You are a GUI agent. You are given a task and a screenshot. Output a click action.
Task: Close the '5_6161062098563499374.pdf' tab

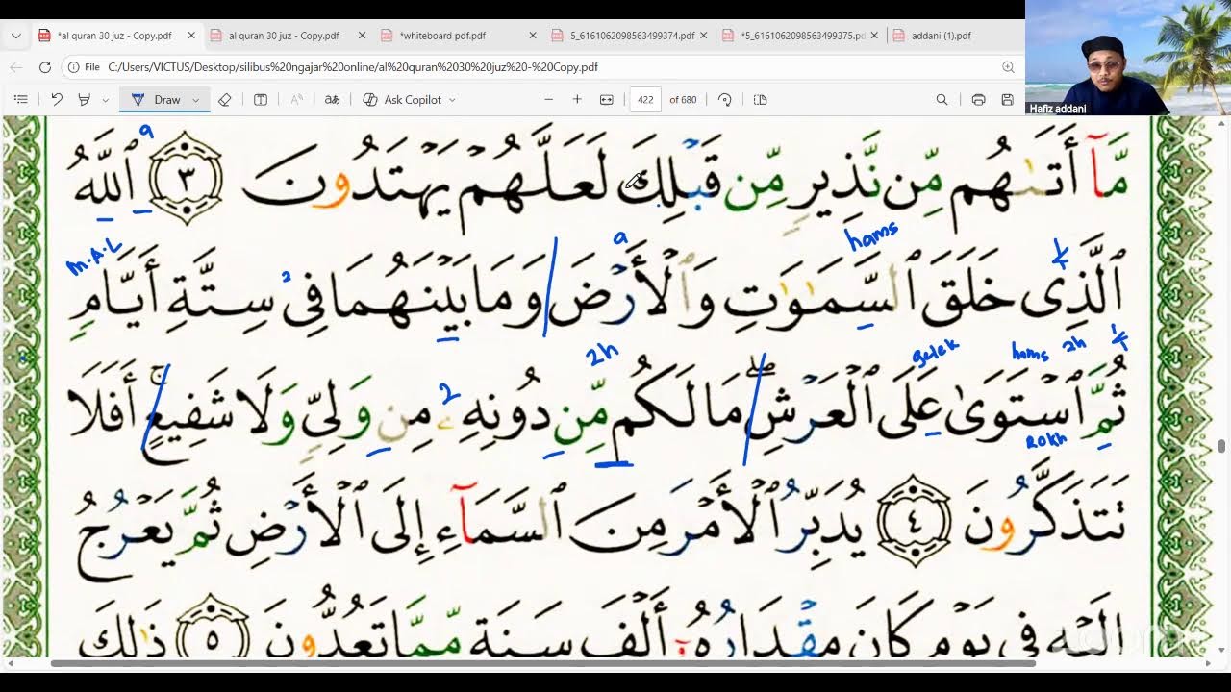(x=705, y=36)
